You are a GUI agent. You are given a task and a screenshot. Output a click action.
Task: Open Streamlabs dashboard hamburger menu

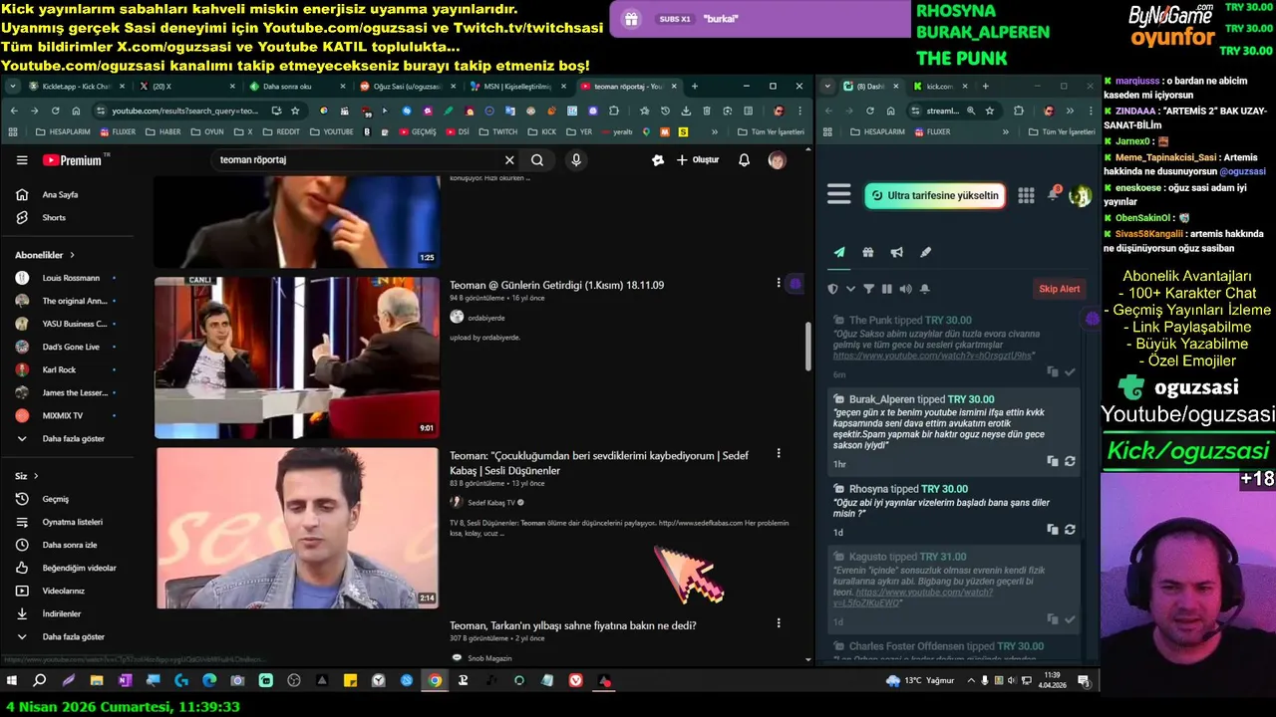click(839, 195)
